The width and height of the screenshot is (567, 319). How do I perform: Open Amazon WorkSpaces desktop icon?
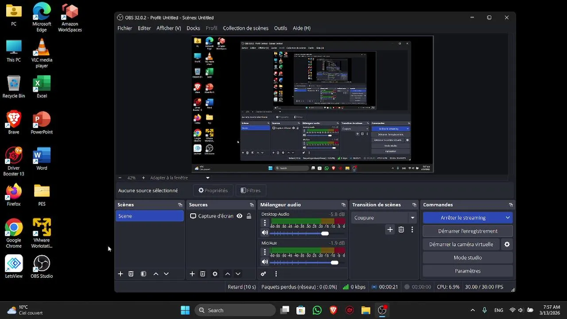point(70,18)
